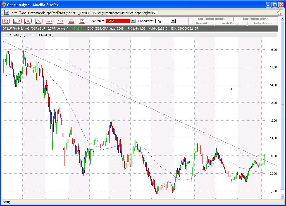Click the 1:1 scale icon
Viewport: 286px width, 206px height.
pyautogui.click(x=60, y=21)
